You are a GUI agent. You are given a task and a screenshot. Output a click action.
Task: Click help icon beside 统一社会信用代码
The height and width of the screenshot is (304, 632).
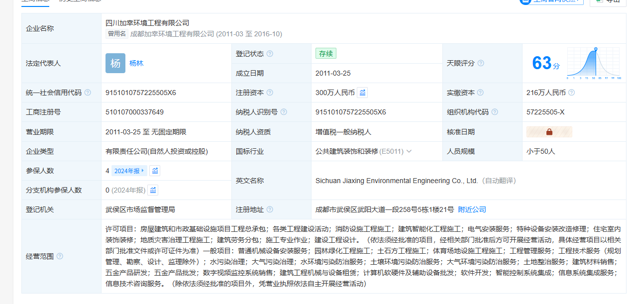[x=88, y=93]
